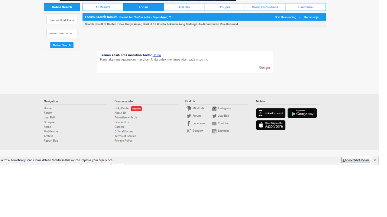Click the Instagram text link
Viewport: 387px width, 217px height.
click(x=224, y=108)
